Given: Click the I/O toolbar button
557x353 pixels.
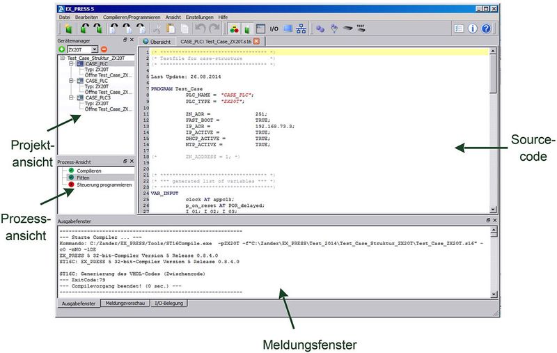Looking at the screenshot, I should [x=274, y=29].
